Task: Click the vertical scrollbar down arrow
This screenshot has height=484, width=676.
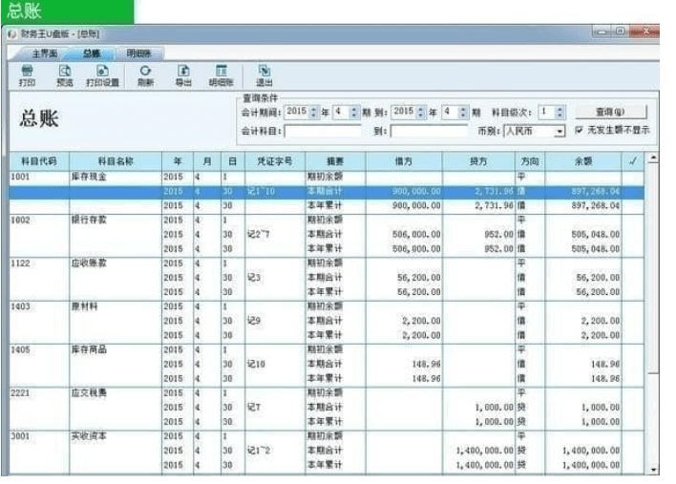Action: pyautogui.click(x=654, y=470)
